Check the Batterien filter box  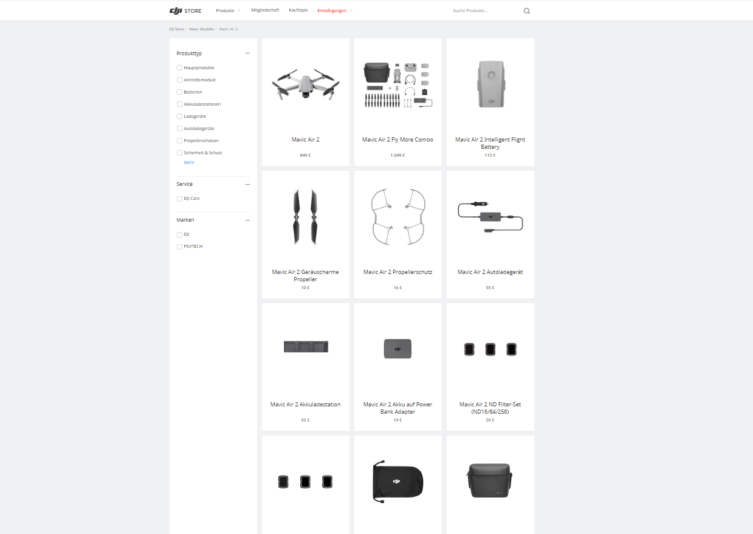[179, 92]
